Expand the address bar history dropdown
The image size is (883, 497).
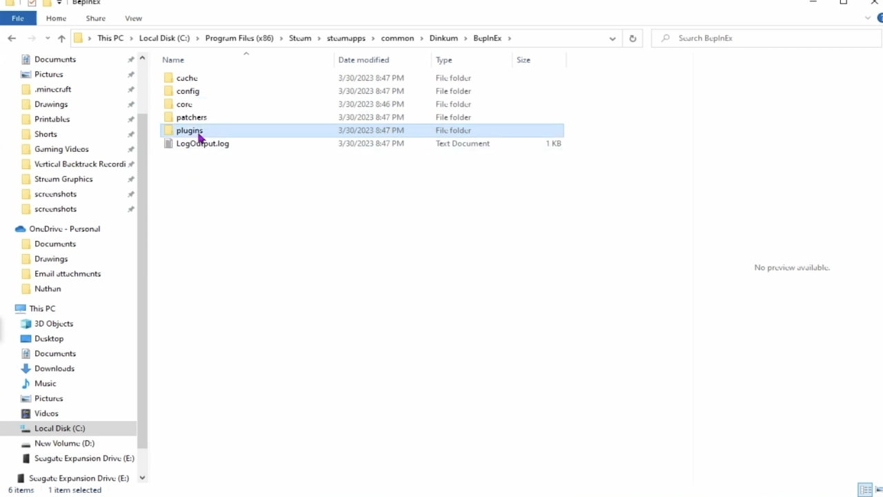612,39
